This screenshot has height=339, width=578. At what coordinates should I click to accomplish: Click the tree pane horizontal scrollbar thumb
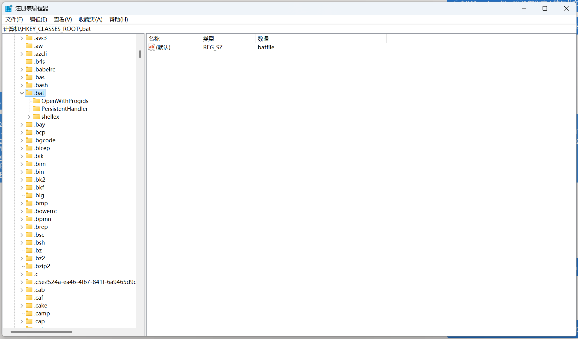tap(41, 332)
